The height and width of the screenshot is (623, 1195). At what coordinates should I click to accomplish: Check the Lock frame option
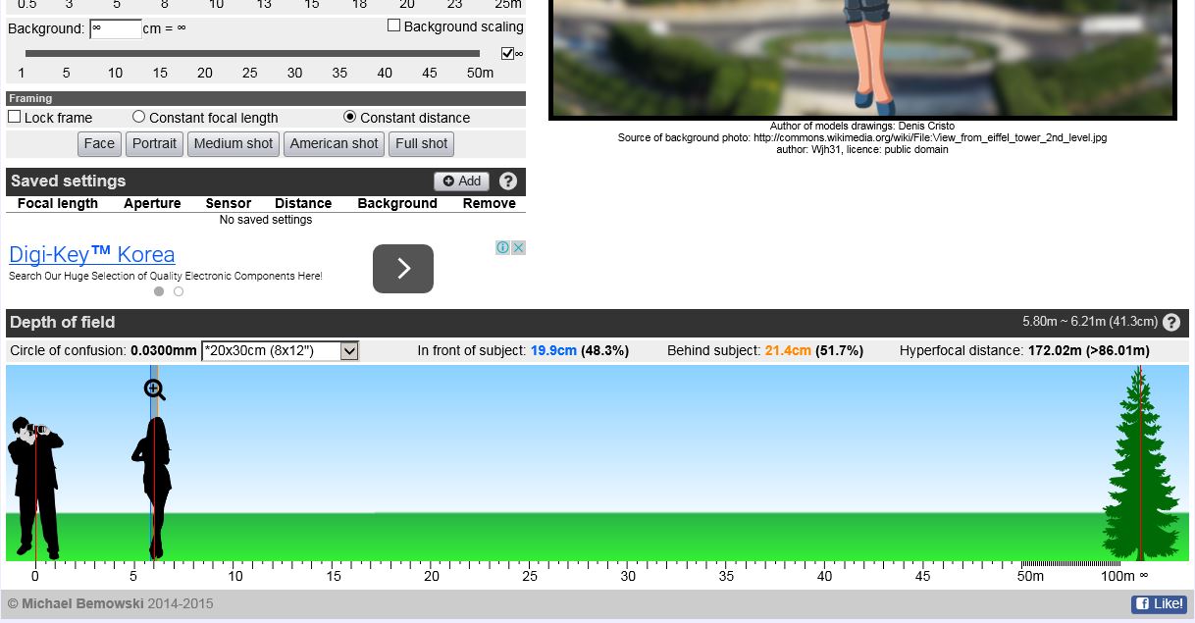click(15, 117)
